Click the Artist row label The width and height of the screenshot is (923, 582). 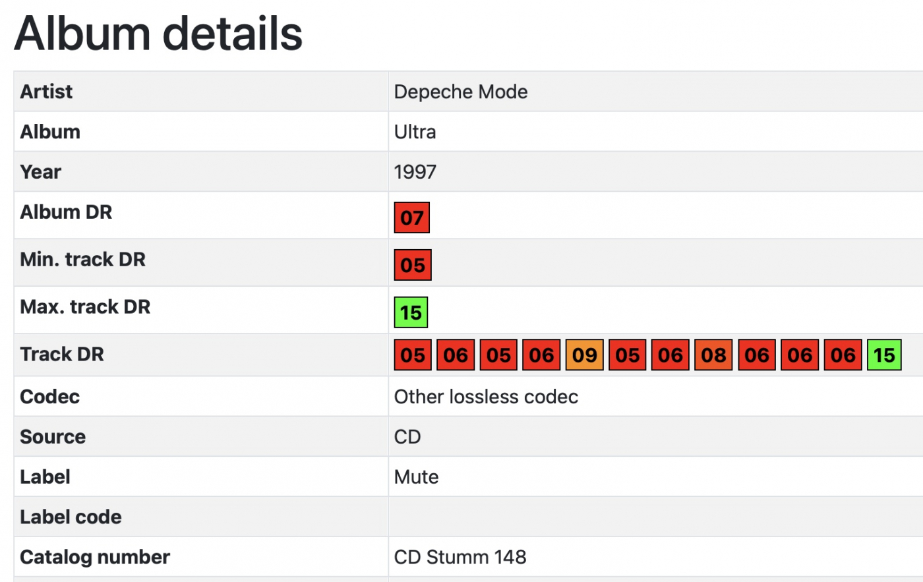click(46, 92)
